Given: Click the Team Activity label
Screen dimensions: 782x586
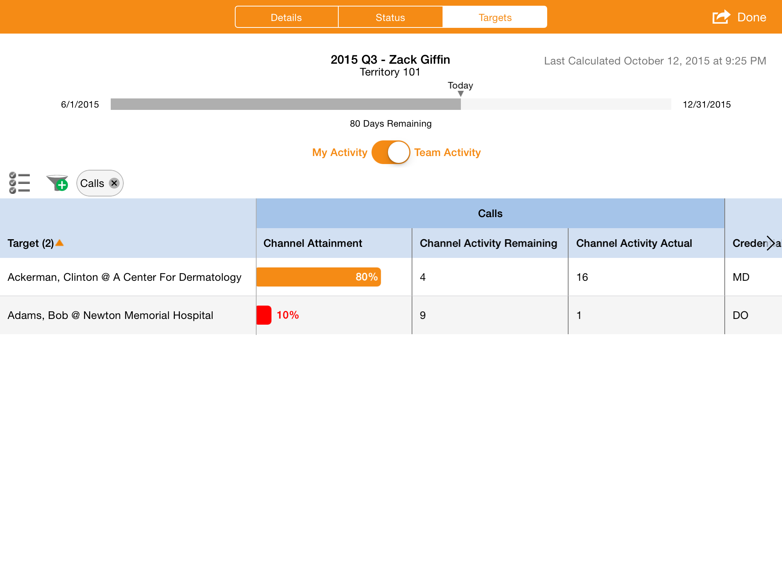Looking at the screenshot, I should pos(447,152).
